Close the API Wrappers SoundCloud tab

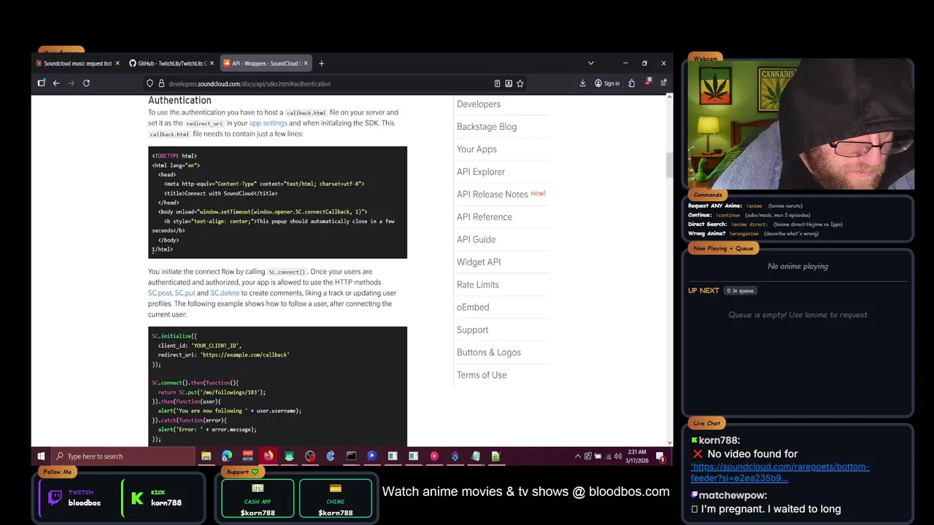pyautogui.click(x=306, y=63)
